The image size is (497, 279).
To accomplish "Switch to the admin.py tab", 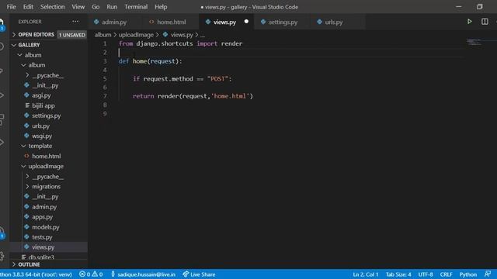I will [x=114, y=22].
